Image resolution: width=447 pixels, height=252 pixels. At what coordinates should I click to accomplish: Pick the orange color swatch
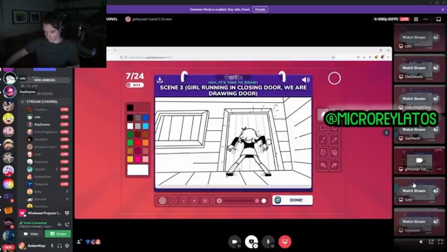pyautogui.click(x=145, y=142)
